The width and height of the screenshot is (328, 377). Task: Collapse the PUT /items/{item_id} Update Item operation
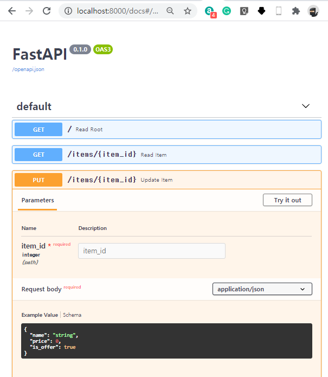pyautogui.click(x=167, y=180)
